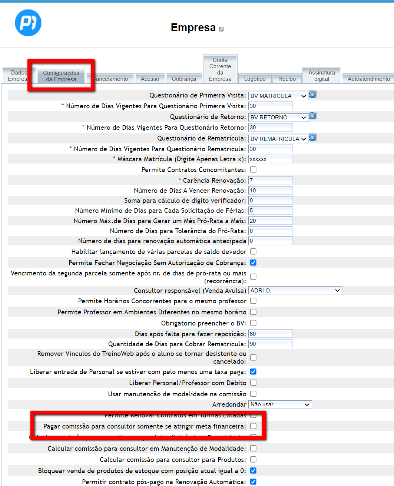The image size is (394, 486).
Task: Refresh the Questionário de Rematrícula list
Action: click(x=312, y=138)
